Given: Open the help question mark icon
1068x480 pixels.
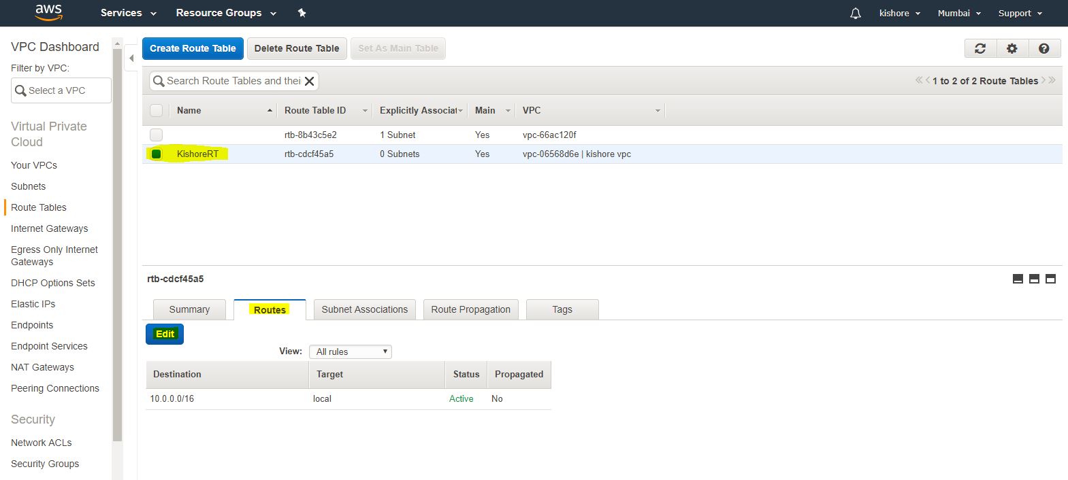Looking at the screenshot, I should (x=1044, y=48).
